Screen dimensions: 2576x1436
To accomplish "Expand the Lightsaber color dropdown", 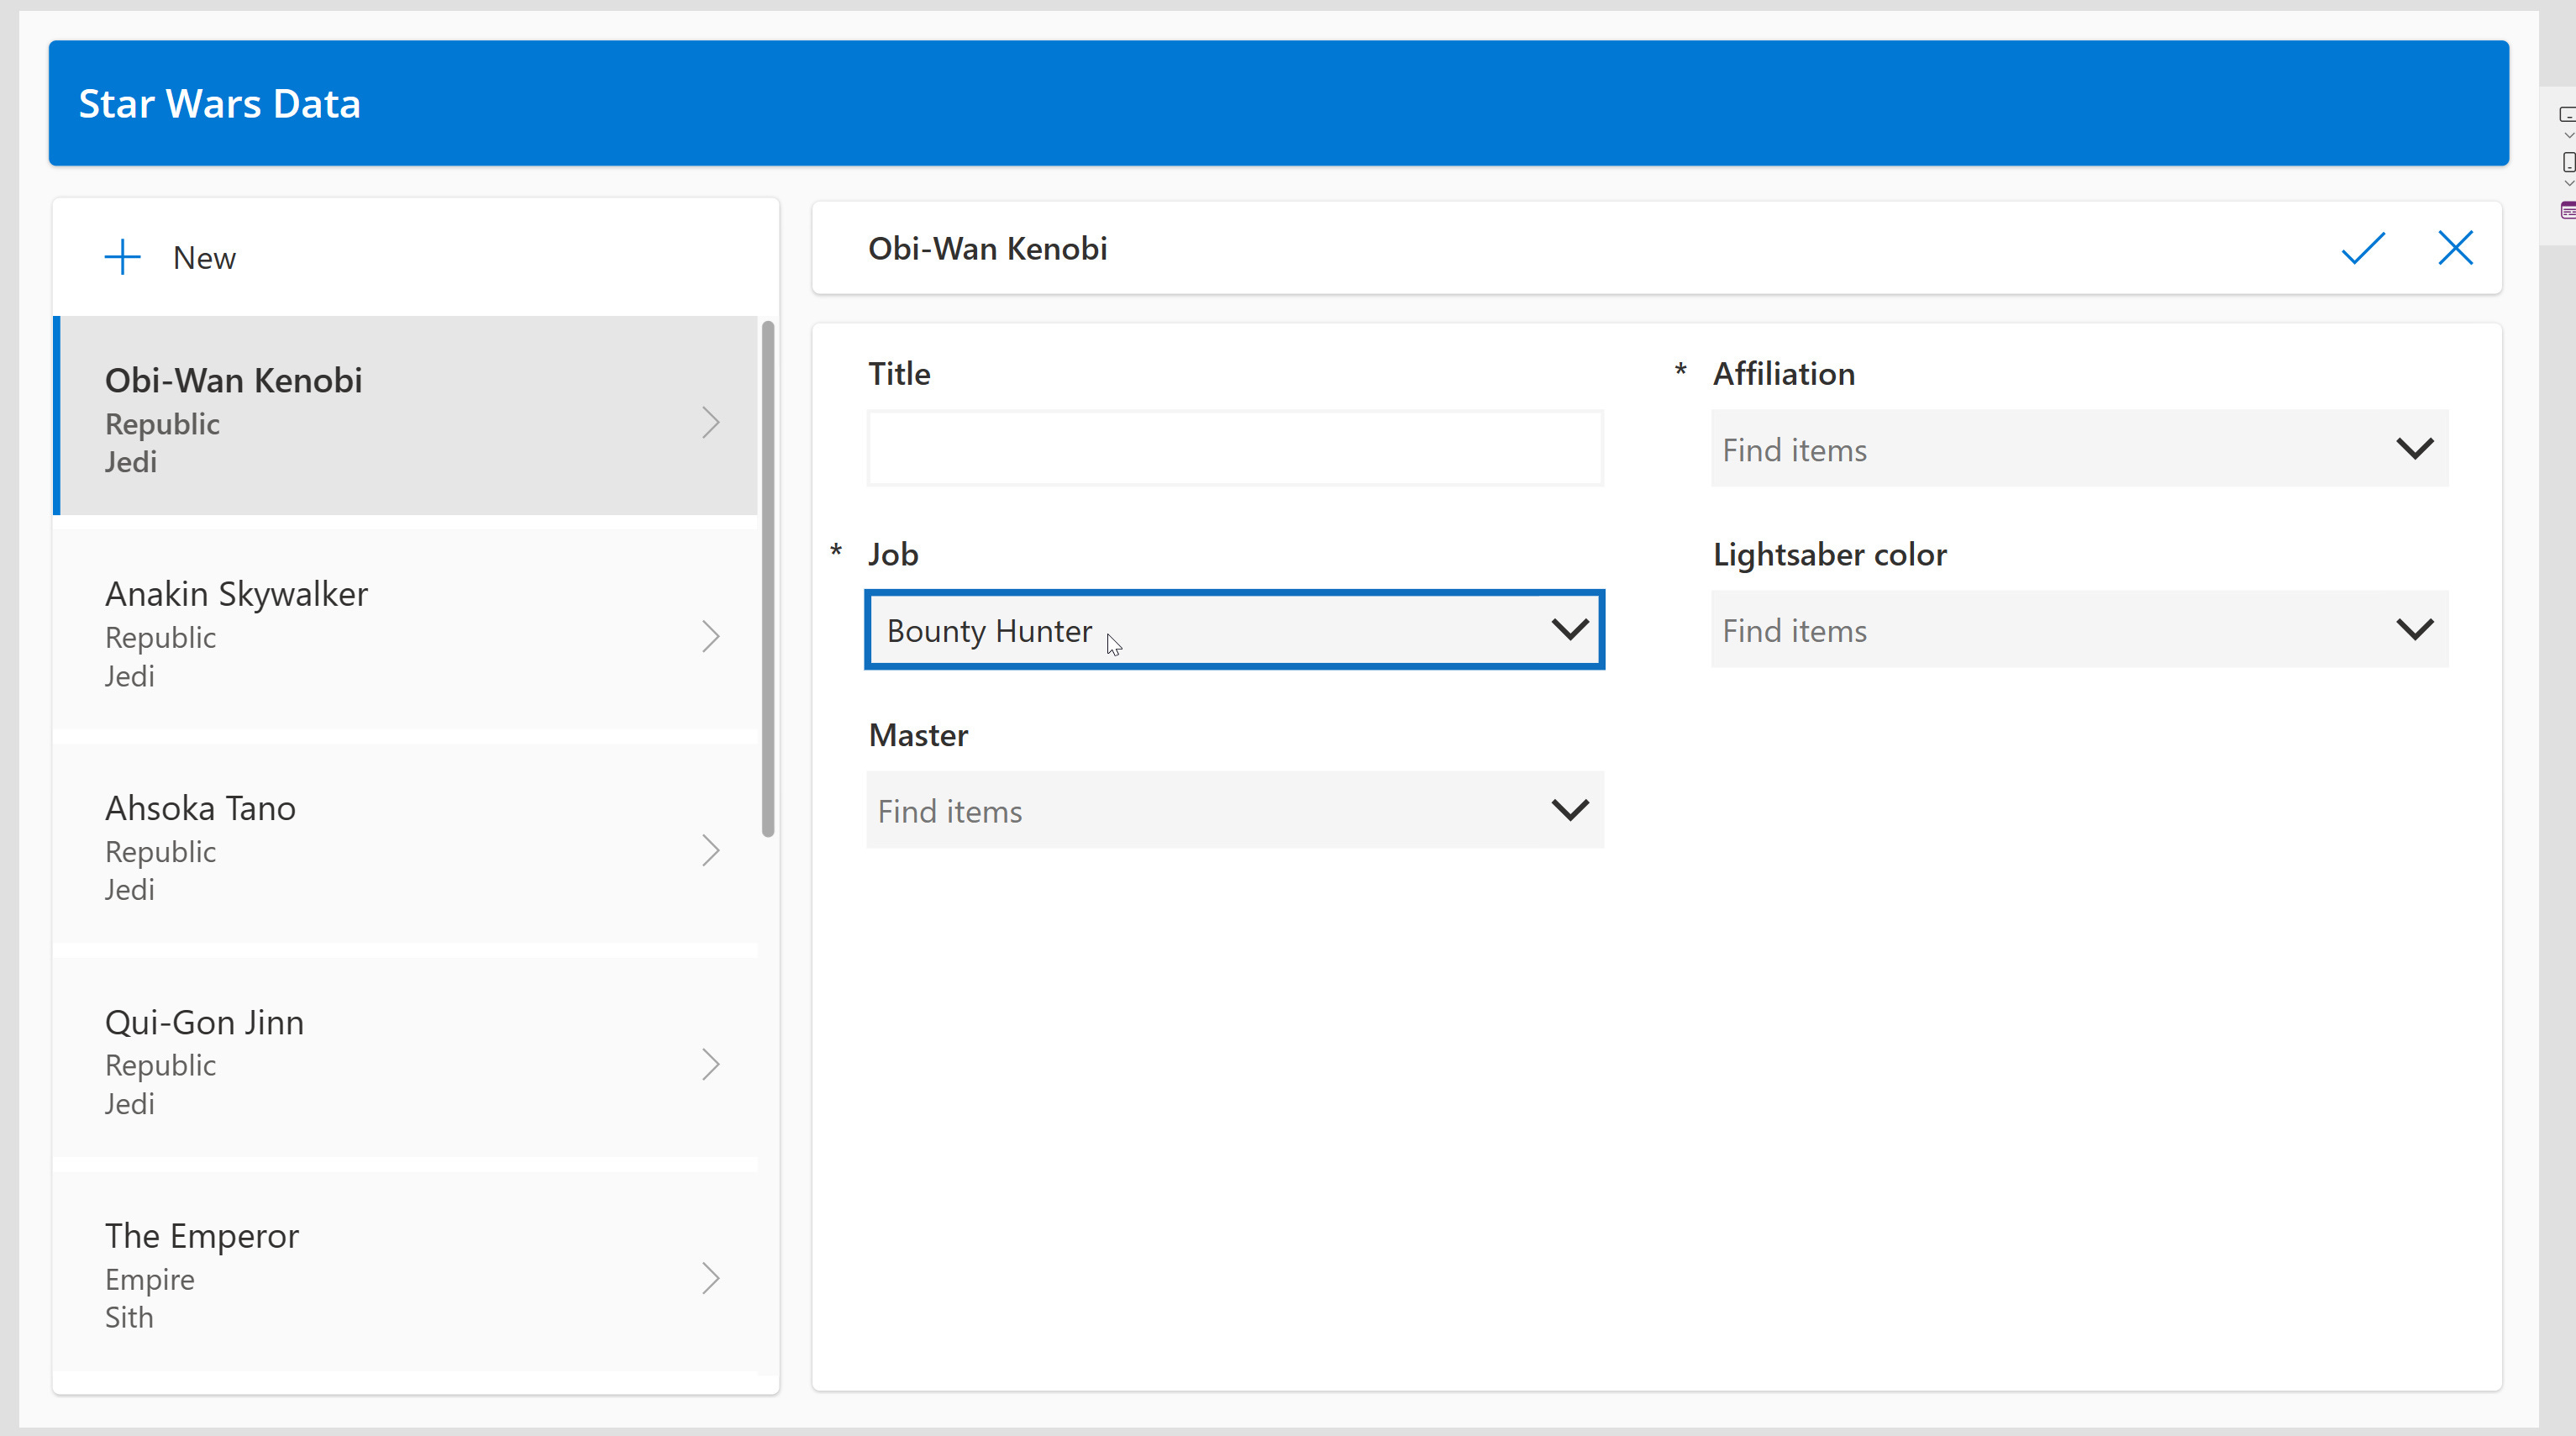I will [2414, 629].
